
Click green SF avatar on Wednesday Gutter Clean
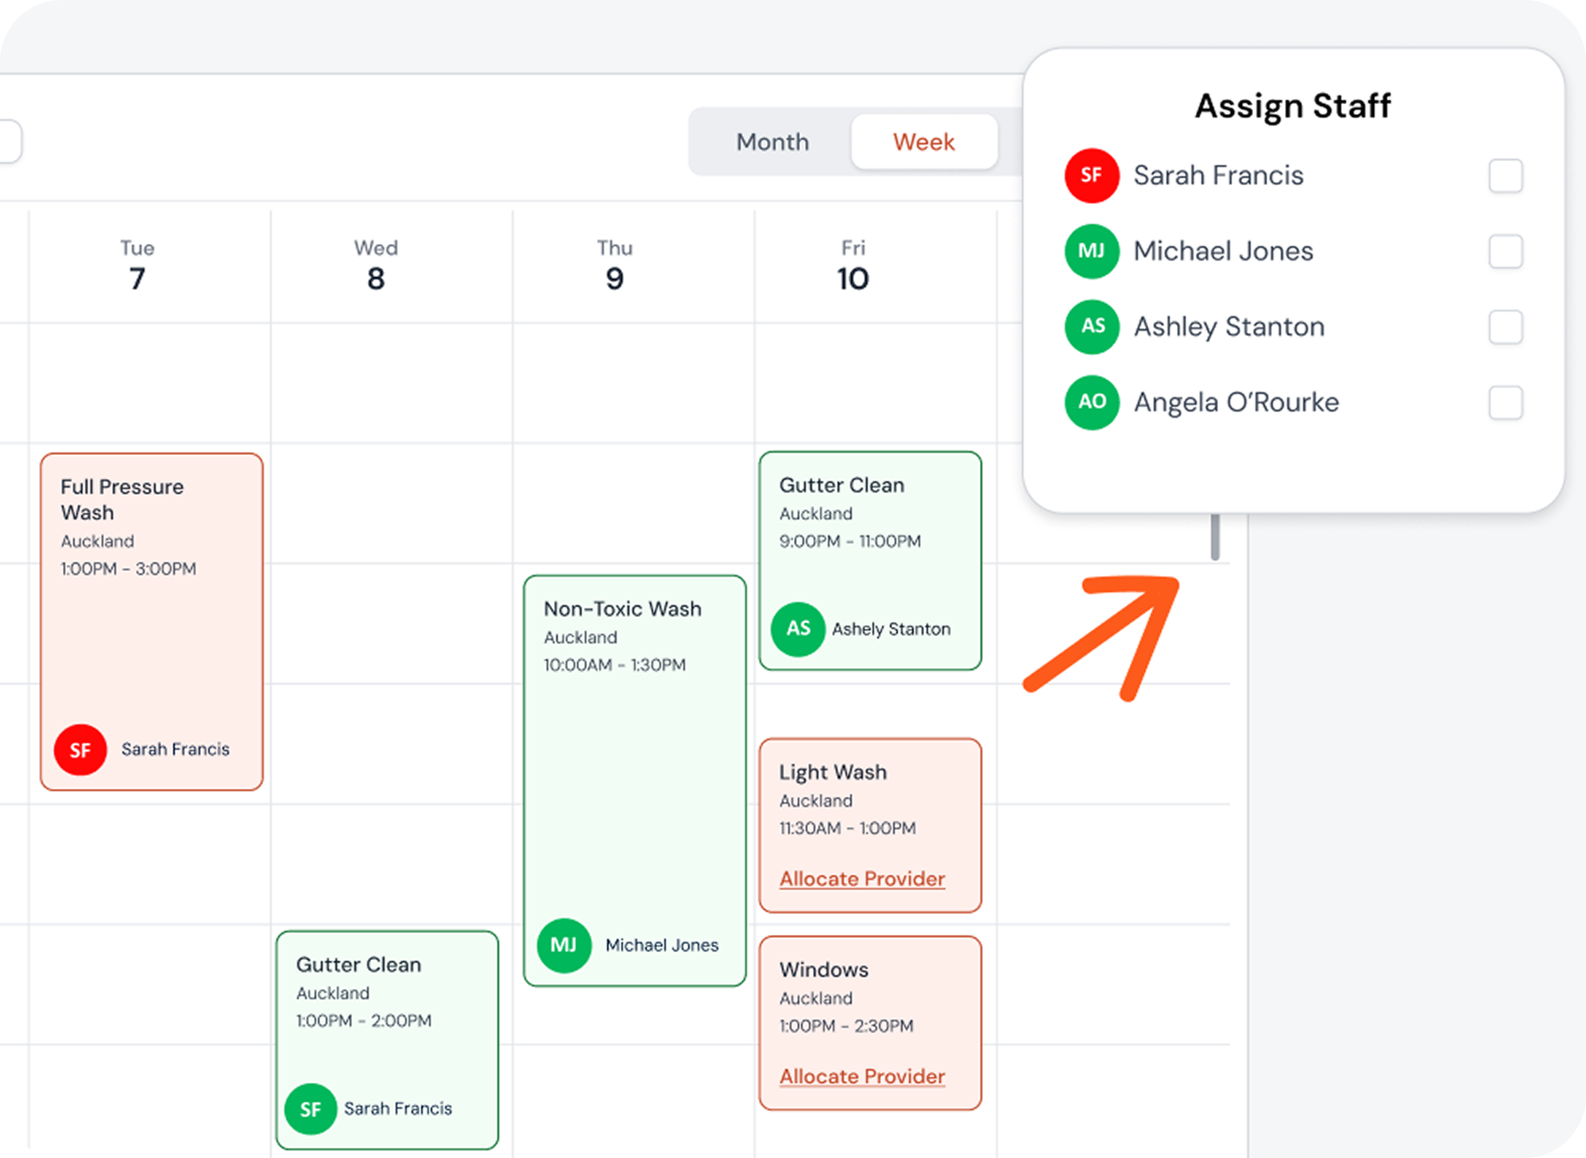(x=311, y=1109)
